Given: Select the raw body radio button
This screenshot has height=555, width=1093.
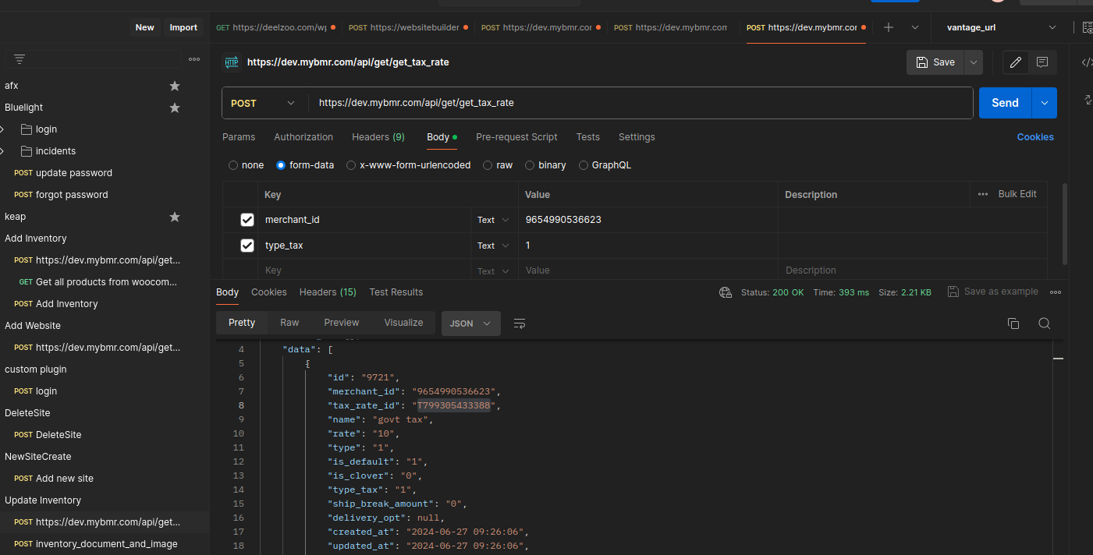Looking at the screenshot, I should [x=488, y=165].
